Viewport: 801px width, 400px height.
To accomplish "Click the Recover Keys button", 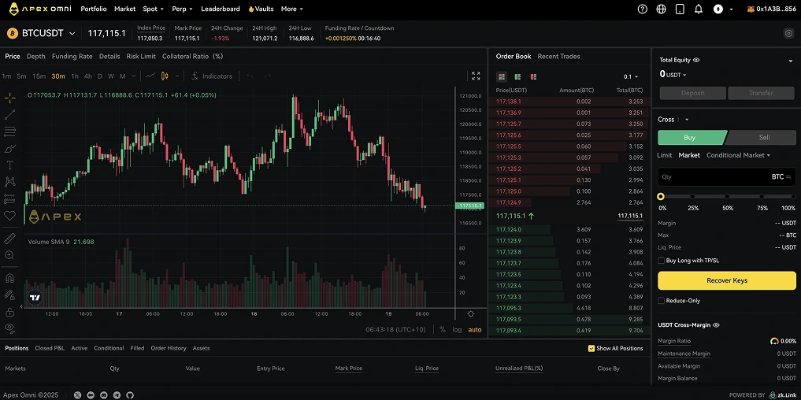I will point(726,280).
